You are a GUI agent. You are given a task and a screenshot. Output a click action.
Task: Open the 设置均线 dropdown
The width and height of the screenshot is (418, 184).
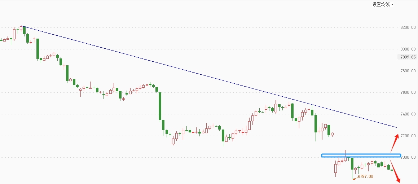[x=383, y=4]
